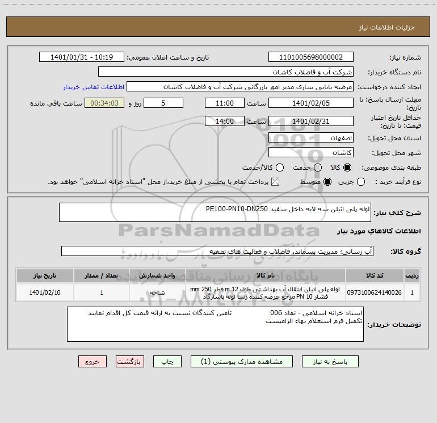Click the بازگشت back button
The image size is (437, 423).
tap(130, 362)
